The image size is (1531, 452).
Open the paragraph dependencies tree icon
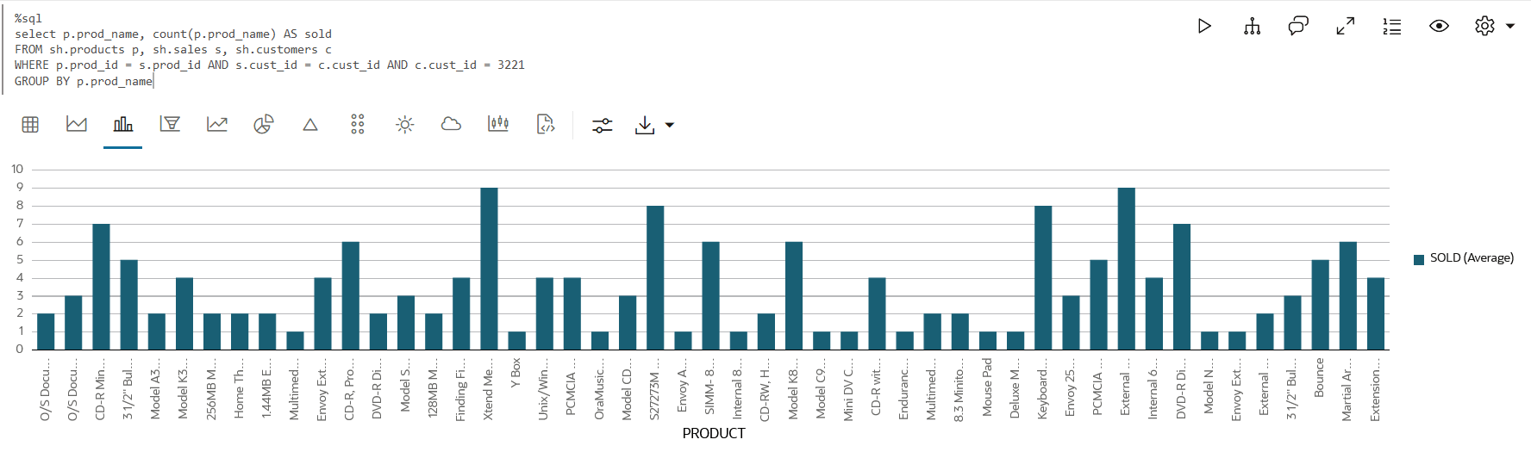[1252, 27]
